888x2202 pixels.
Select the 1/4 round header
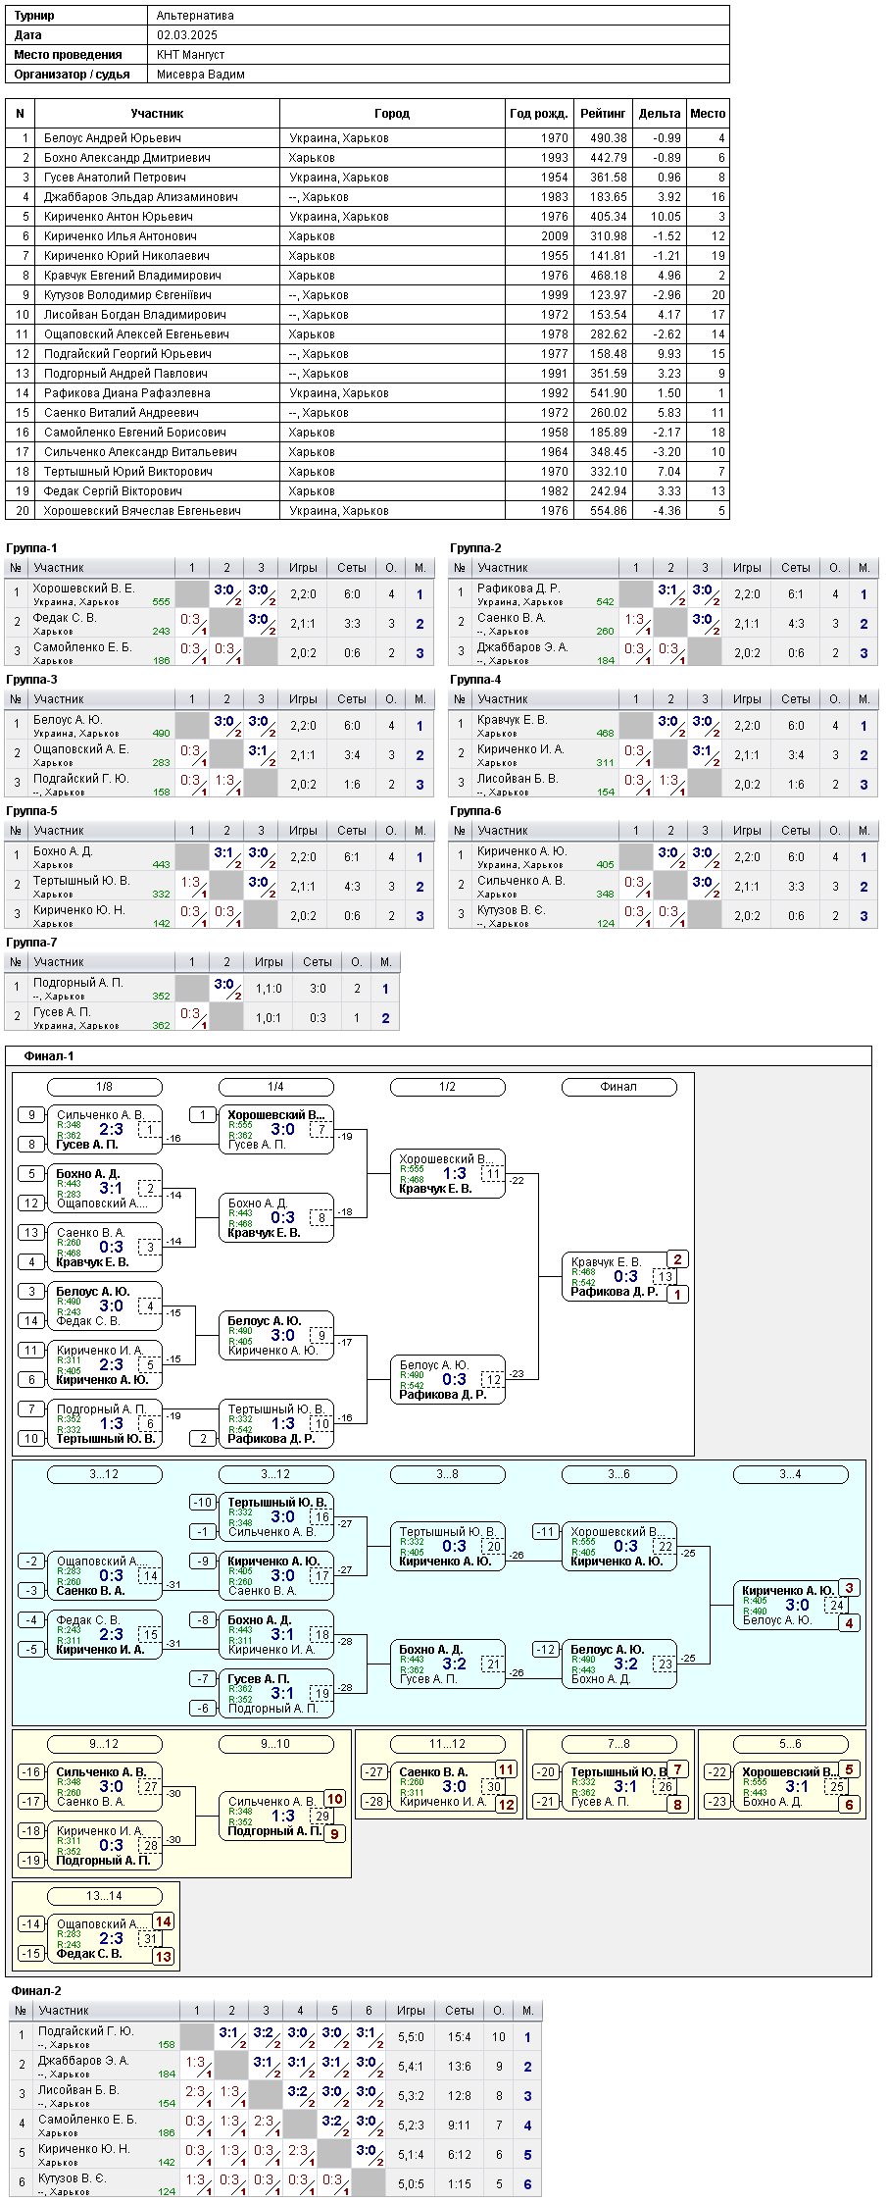click(275, 1087)
